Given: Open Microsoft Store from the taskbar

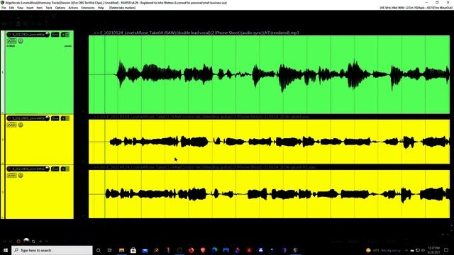Looking at the screenshot, I should tap(133, 250).
